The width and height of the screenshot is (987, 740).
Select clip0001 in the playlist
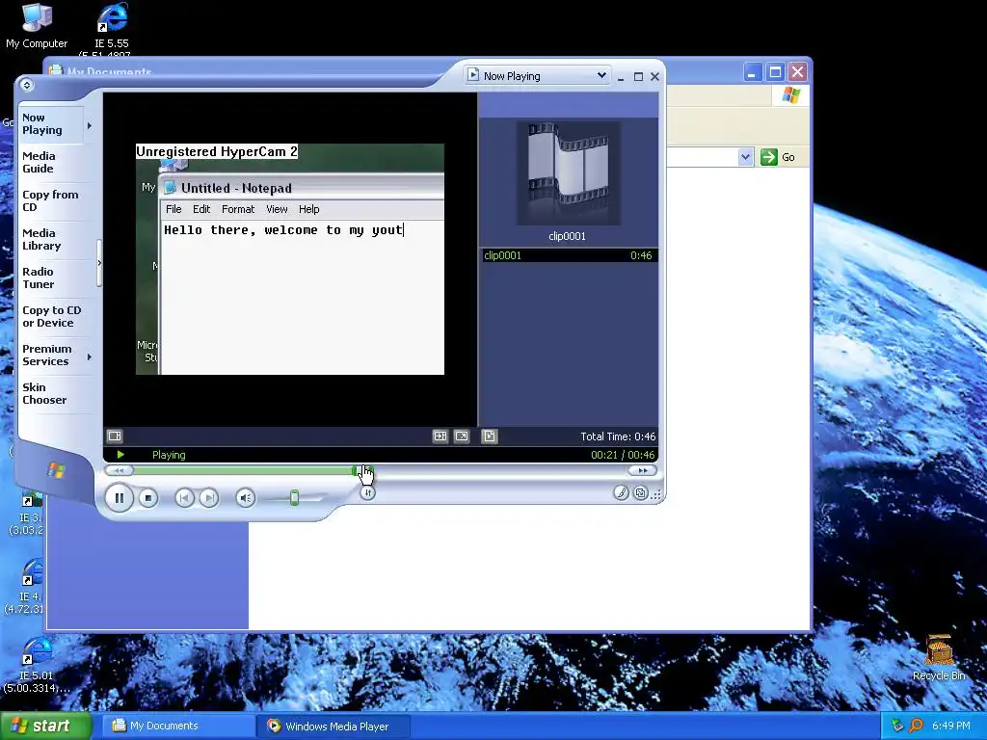point(569,255)
